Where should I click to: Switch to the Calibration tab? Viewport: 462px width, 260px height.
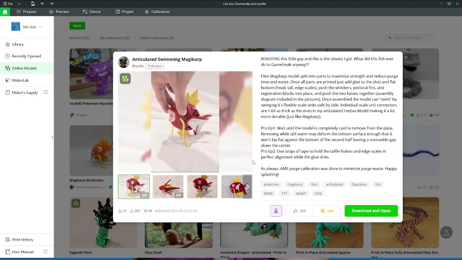click(157, 12)
